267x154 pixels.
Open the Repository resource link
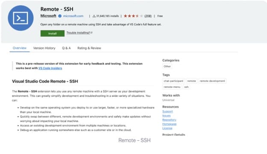click(x=169, y=120)
